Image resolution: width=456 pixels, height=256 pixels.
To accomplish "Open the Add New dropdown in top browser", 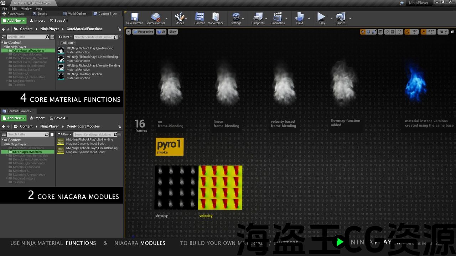I will coord(14,21).
